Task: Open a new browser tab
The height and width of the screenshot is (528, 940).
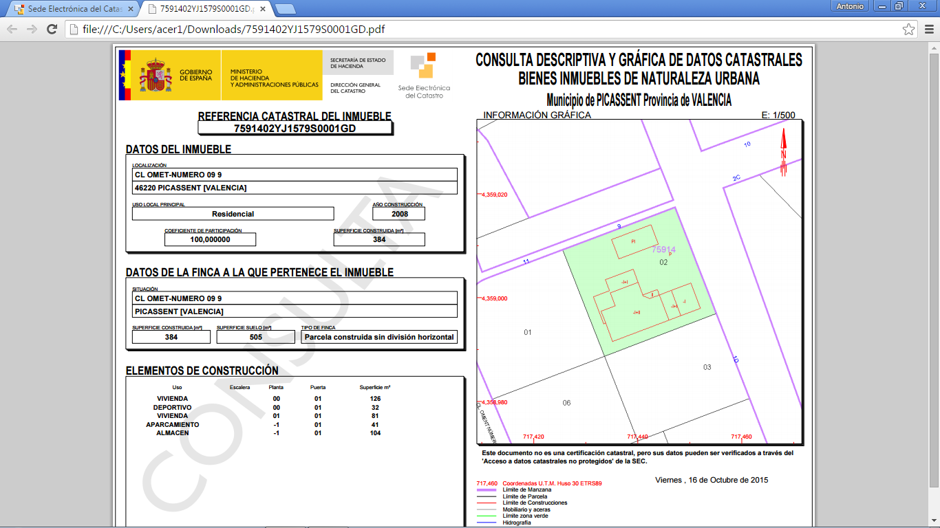Action: click(285, 9)
